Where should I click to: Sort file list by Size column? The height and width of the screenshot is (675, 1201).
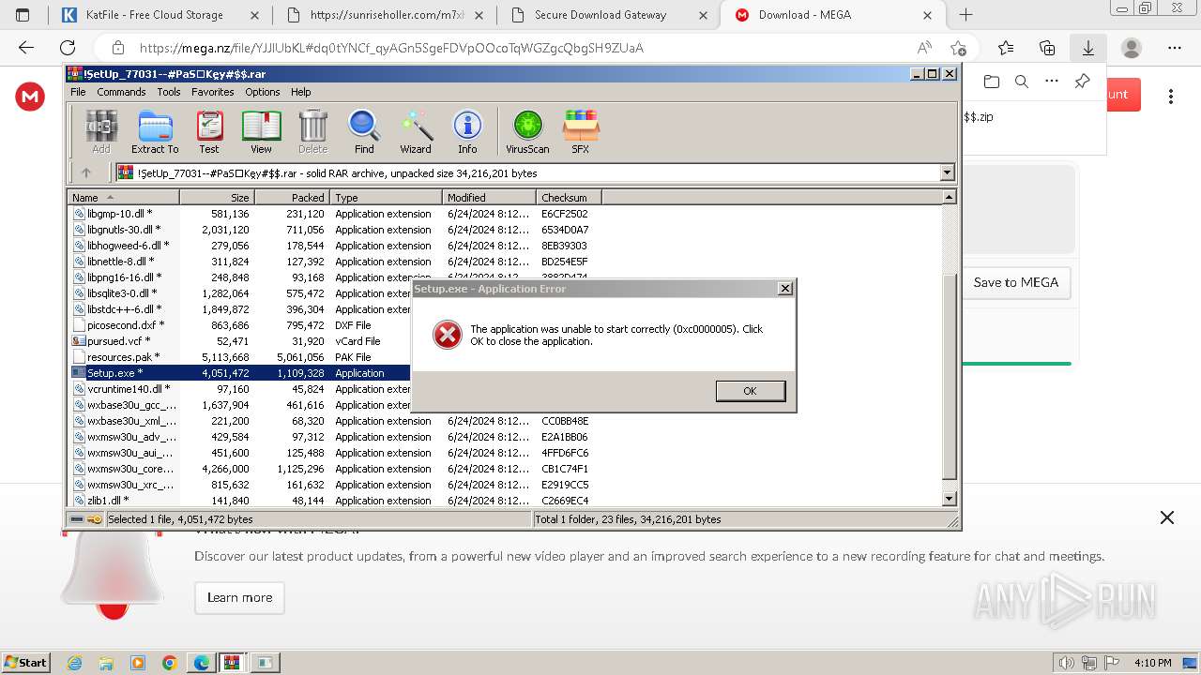(x=217, y=197)
